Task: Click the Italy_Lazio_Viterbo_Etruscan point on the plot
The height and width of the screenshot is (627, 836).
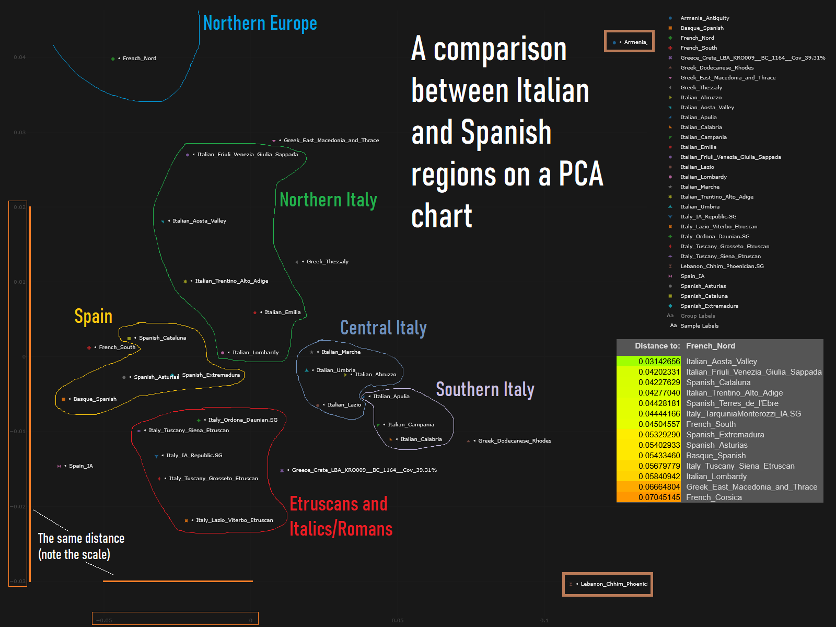Action: coord(186,521)
